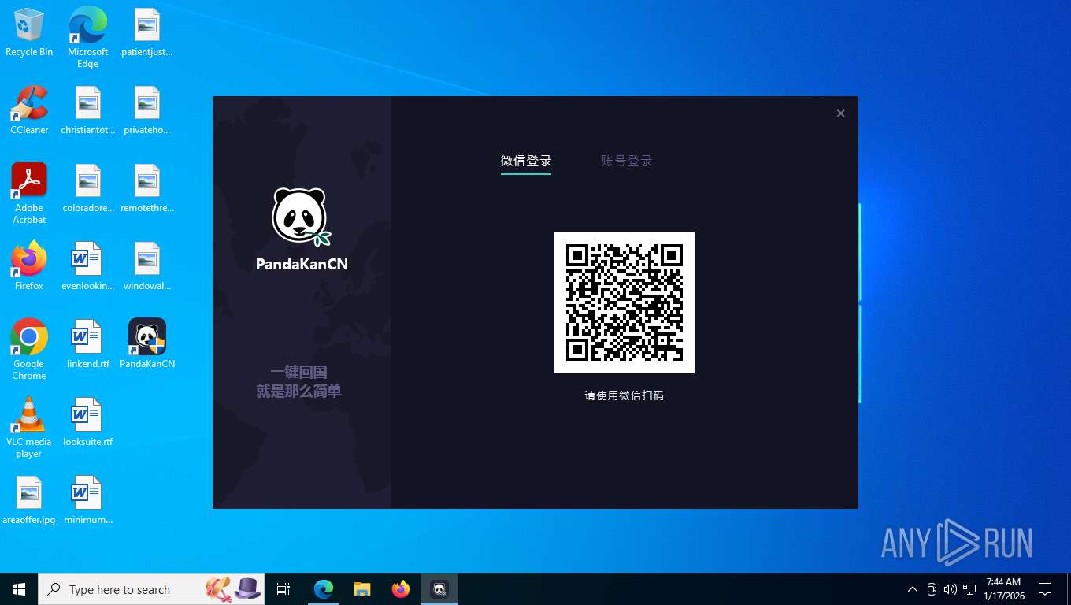Open CCleaner desktop shortcut
This screenshot has width=1071, height=605.
pos(29,110)
